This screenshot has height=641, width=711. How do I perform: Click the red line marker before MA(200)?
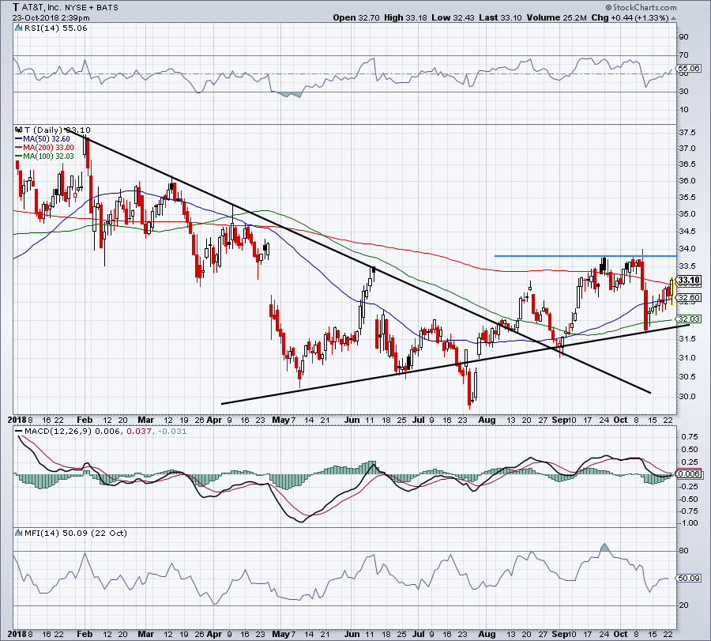tap(19, 148)
